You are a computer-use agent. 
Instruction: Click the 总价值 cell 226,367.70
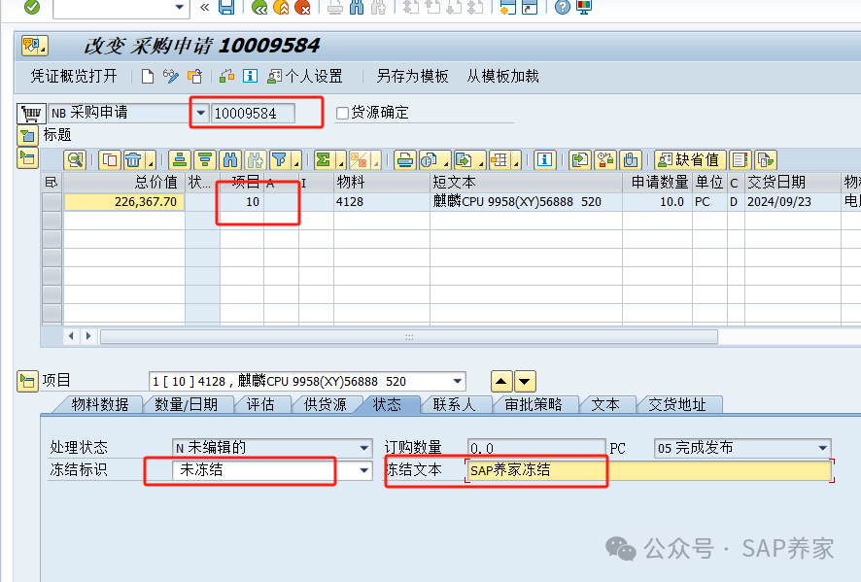click(124, 202)
